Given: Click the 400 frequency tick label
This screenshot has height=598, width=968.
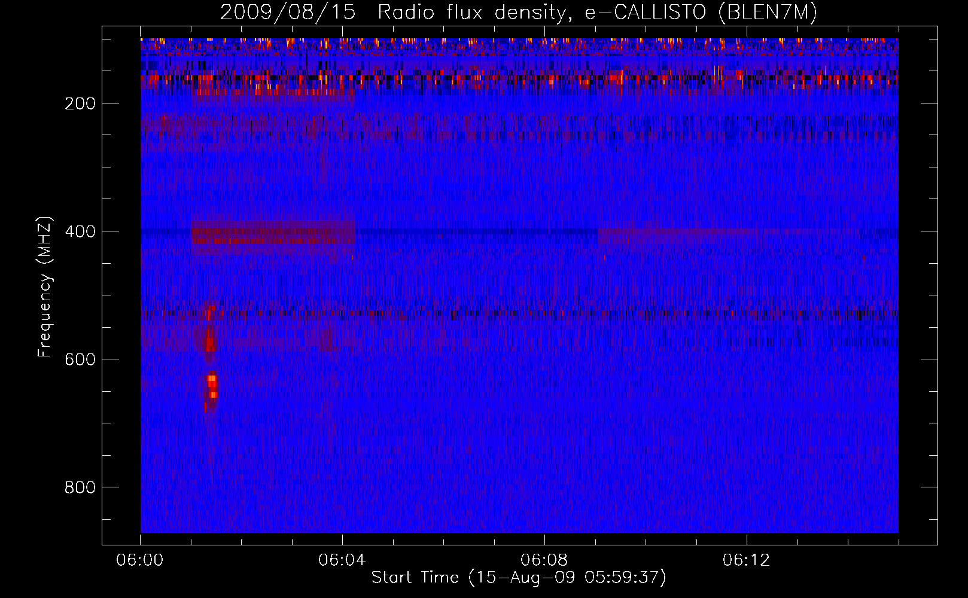Looking at the screenshot, I should tap(80, 231).
